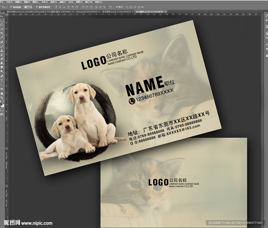The width and height of the screenshot is (268, 228).
Task: Open the 文字(Y) menu
Action: pos(44,2)
